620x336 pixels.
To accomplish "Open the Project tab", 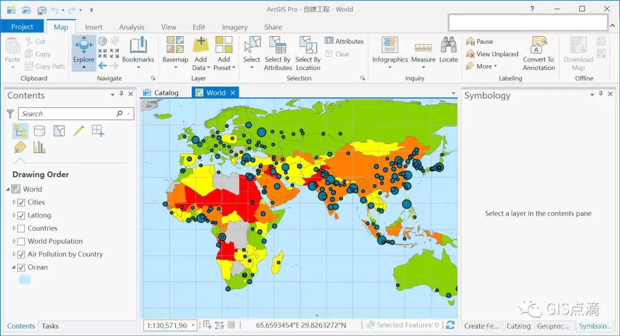I will pos(22,26).
